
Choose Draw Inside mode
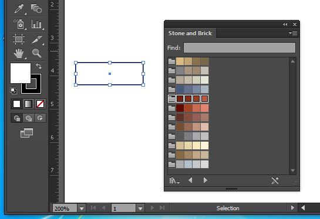40,118
